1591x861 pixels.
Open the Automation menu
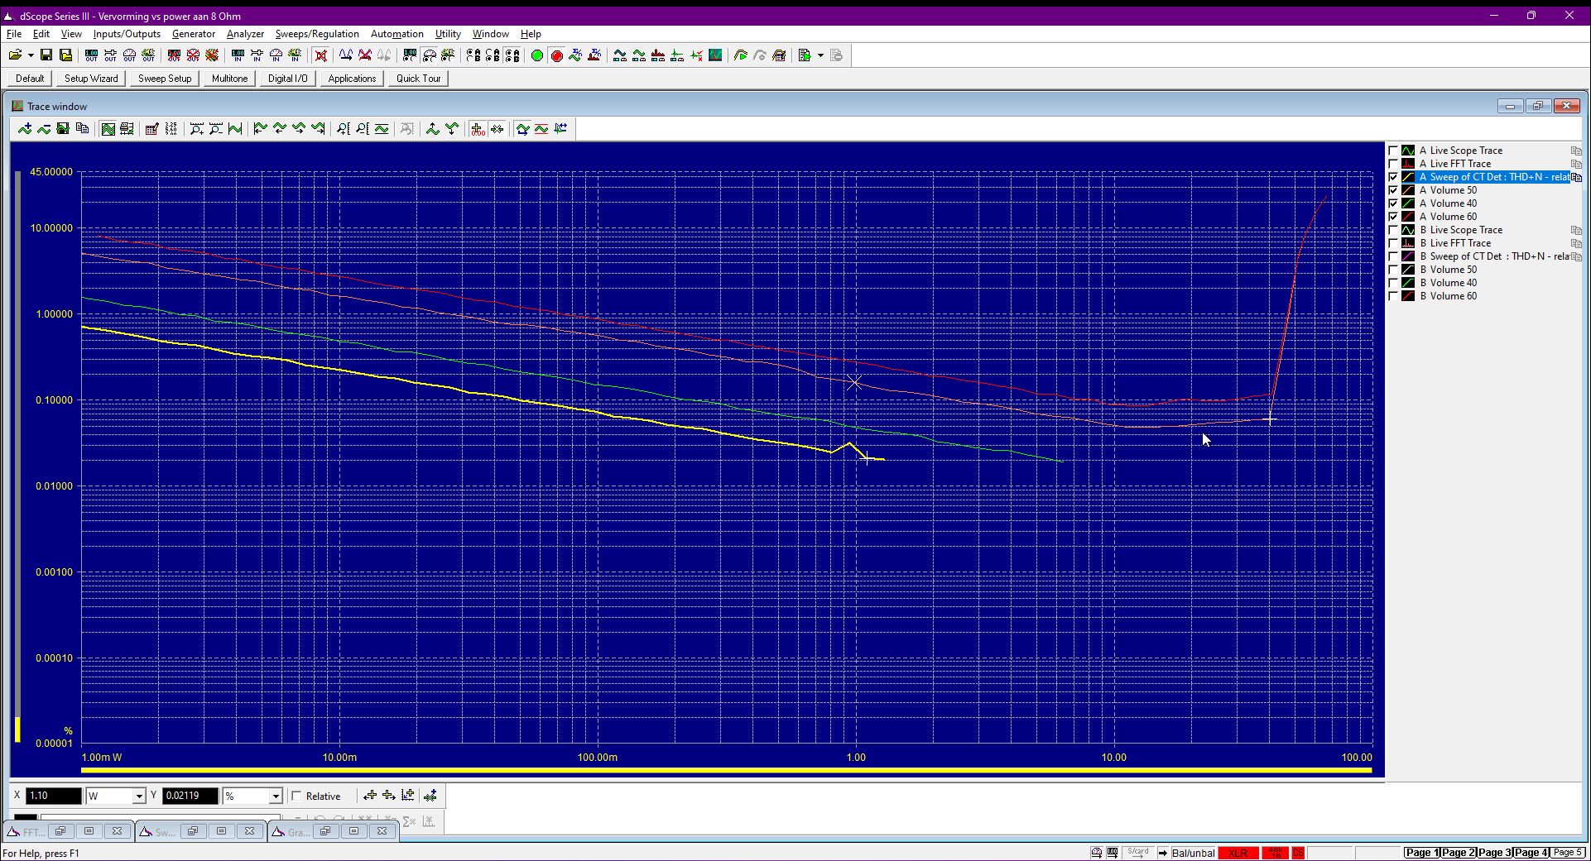(397, 34)
